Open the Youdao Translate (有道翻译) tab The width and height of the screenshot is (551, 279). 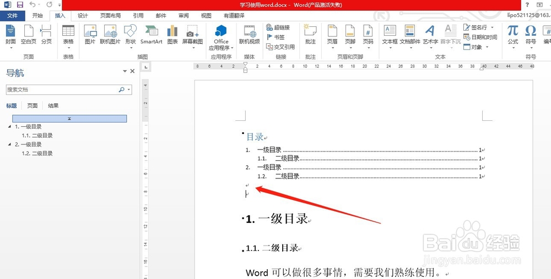pyautogui.click(x=234, y=16)
